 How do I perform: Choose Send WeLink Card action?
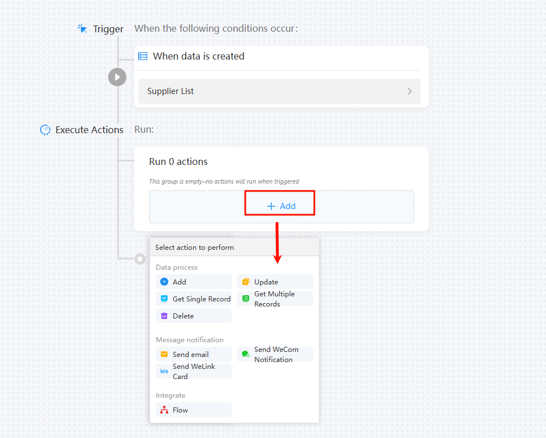click(194, 372)
